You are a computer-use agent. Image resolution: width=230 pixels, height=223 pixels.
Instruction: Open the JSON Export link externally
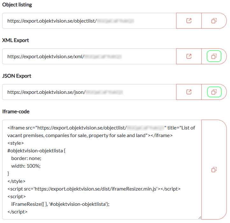pyautogui.click(x=189, y=92)
